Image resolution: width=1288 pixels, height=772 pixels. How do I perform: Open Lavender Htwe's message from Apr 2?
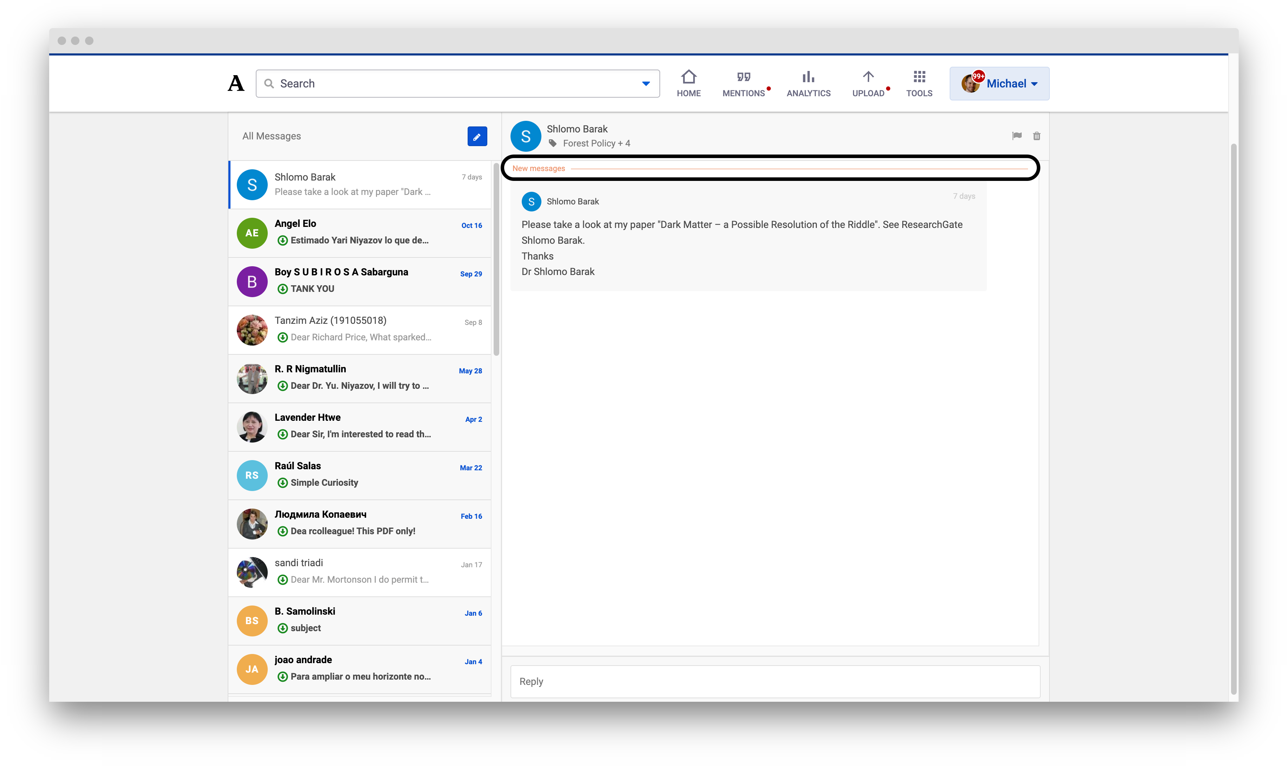click(360, 427)
